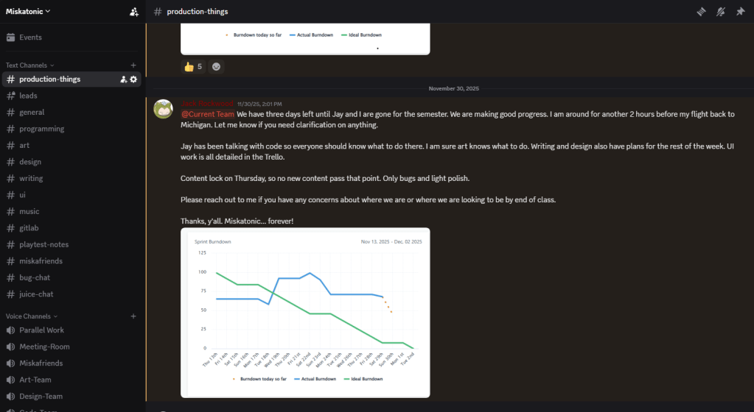Expand Miskatonic server dropdown menu
Image resolution: width=754 pixels, height=412 pixels.
pyautogui.click(x=29, y=11)
